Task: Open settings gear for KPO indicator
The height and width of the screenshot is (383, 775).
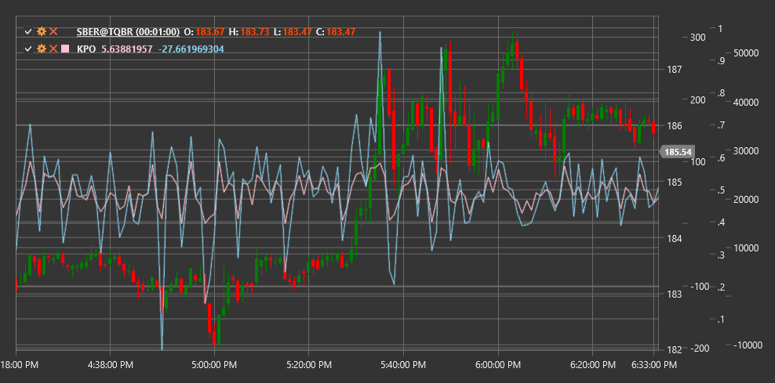Action: (x=42, y=49)
